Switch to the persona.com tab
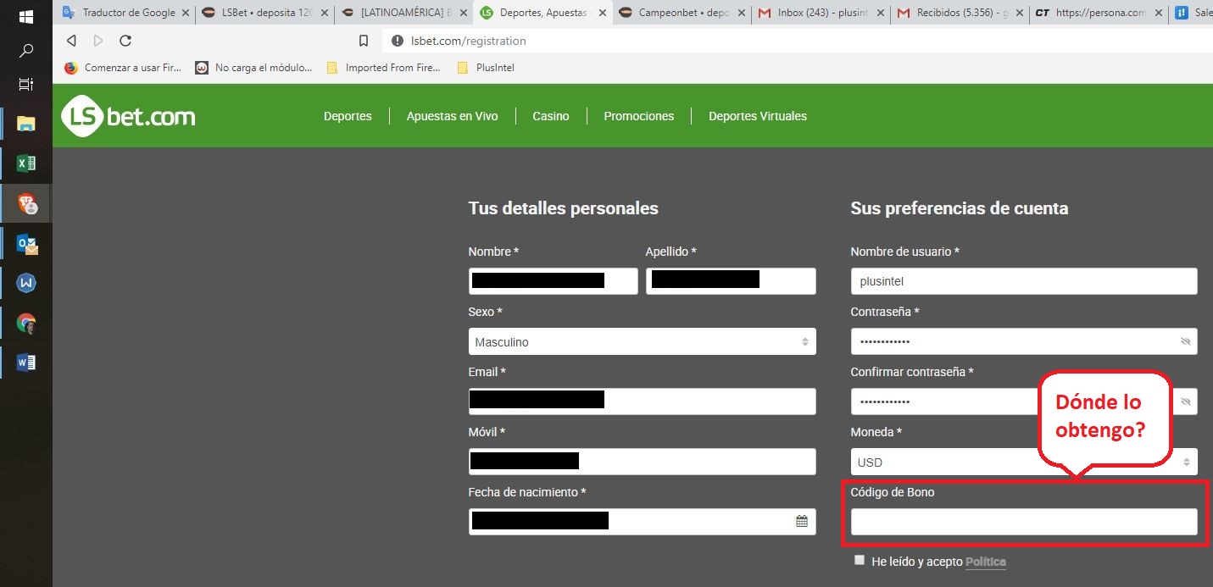 1099,13
